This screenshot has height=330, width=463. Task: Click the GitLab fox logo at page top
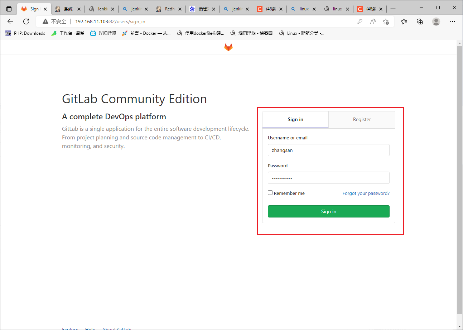point(228,47)
